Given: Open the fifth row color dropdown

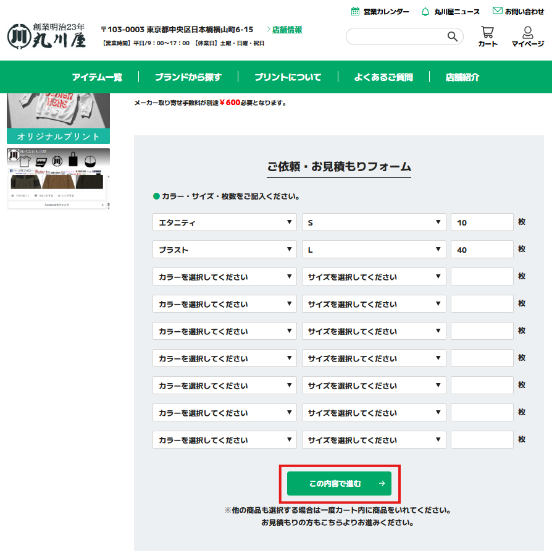Looking at the screenshot, I should 225,331.
